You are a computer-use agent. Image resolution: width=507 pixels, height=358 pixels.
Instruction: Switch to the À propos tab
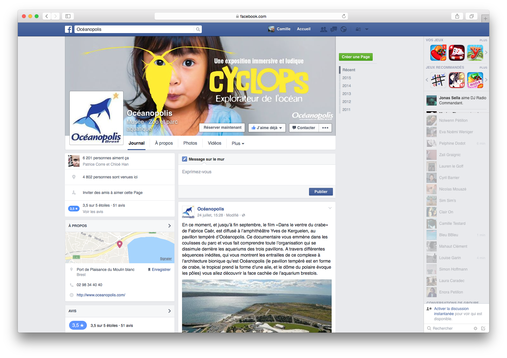click(164, 143)
